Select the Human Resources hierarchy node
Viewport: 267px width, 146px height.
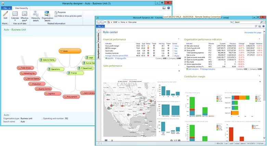coord(88,63)
